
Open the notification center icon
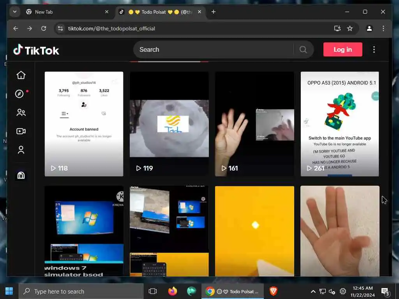(385, 291)
